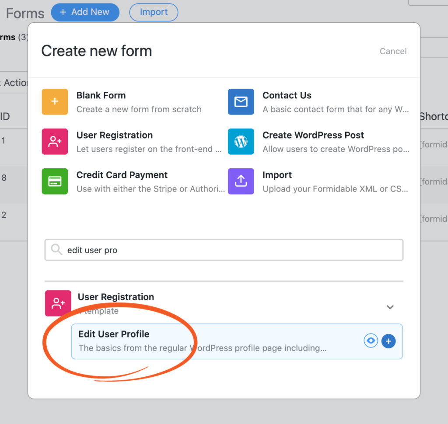Click the Forms heading
Viewport: 448px width, 424px height.
24,13
